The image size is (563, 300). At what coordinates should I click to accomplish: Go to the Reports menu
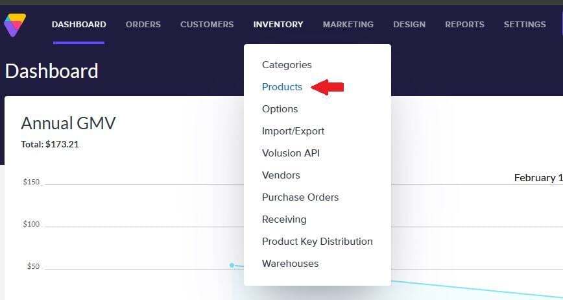464,25
